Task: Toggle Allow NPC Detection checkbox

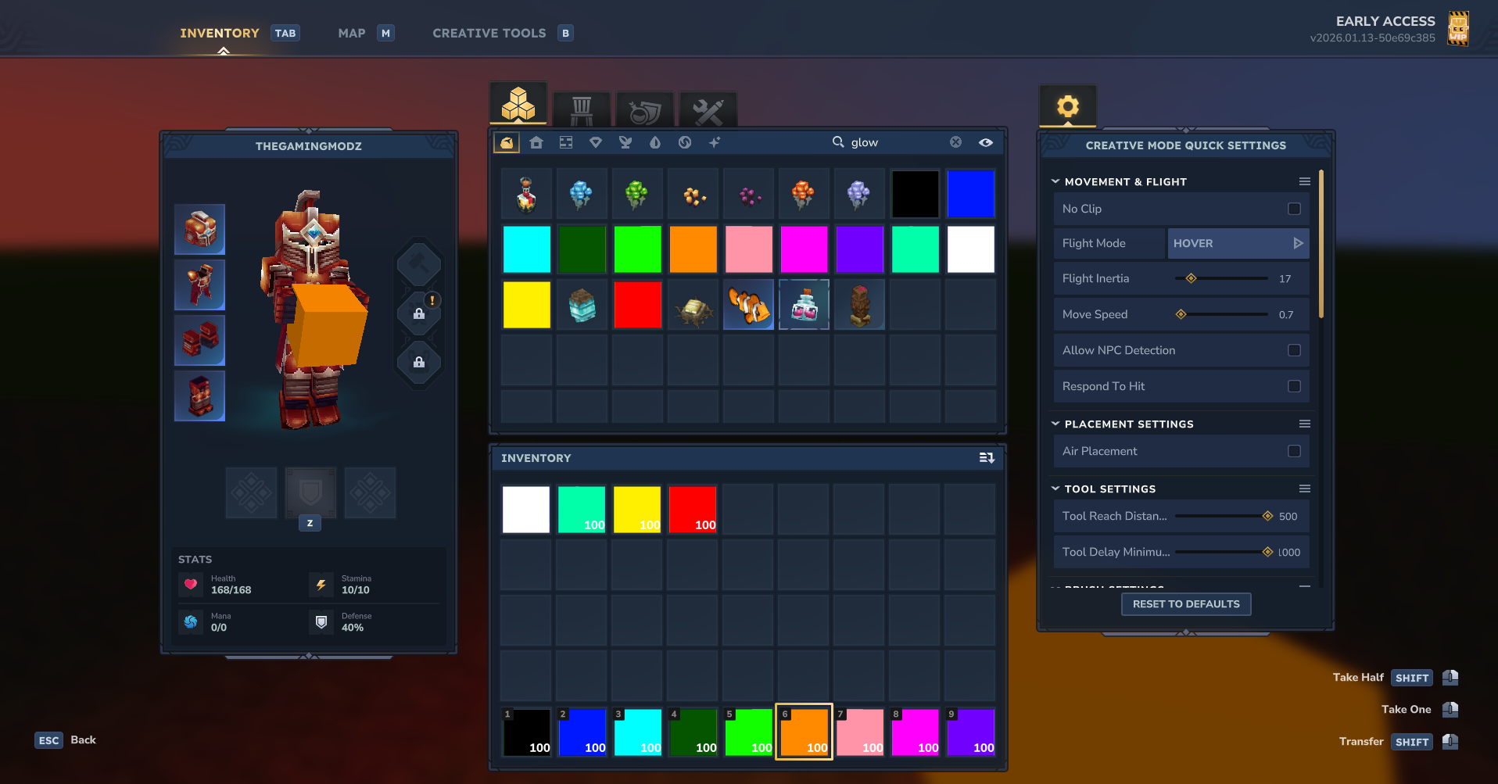Action: pyautogui.click(x=1294, y=350)
